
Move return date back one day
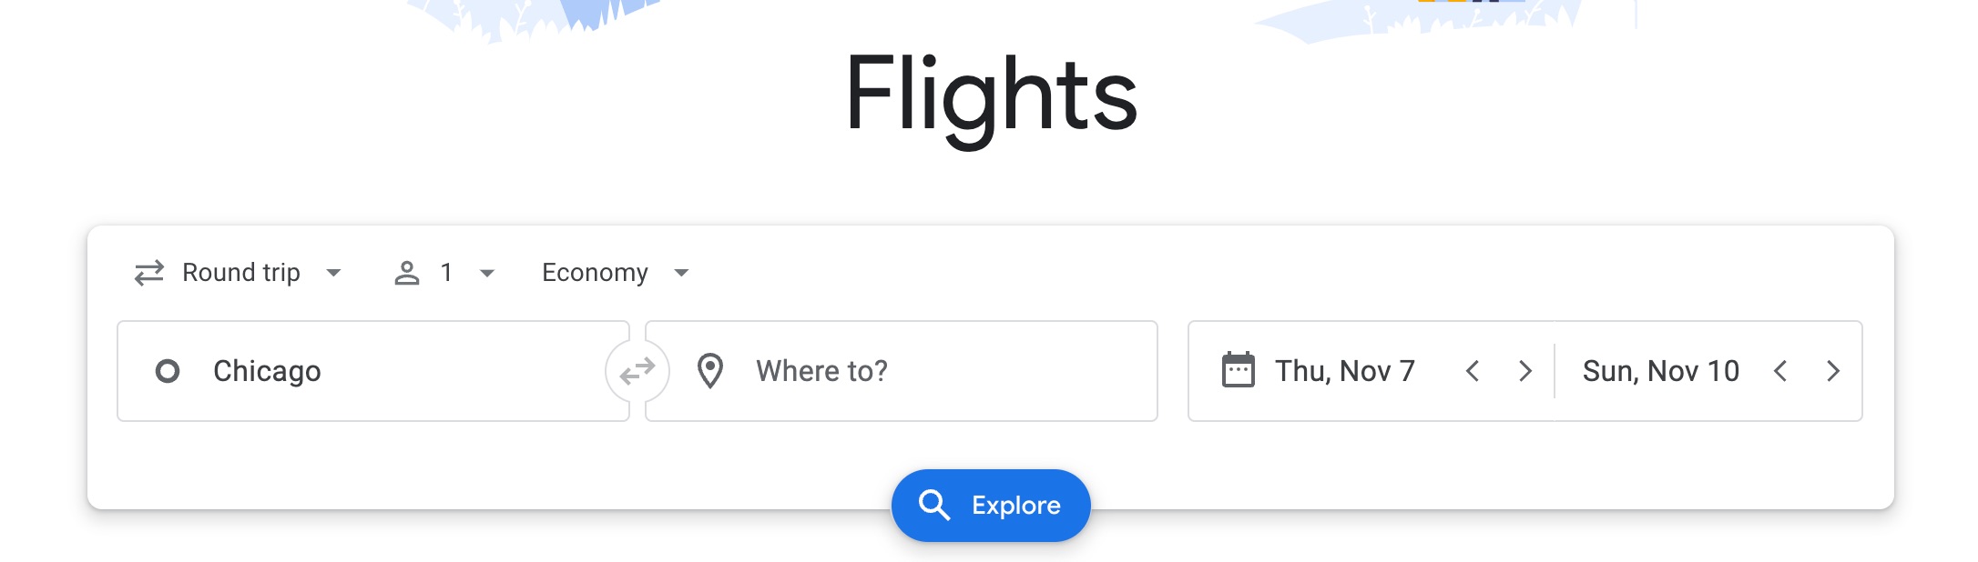tap(1780, 370)
